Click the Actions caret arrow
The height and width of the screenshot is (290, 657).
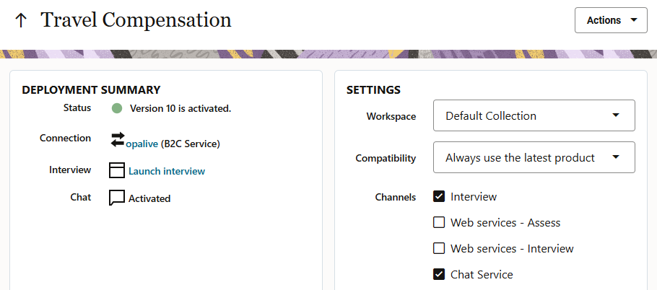pyautogui.click(x=633, y=20)
